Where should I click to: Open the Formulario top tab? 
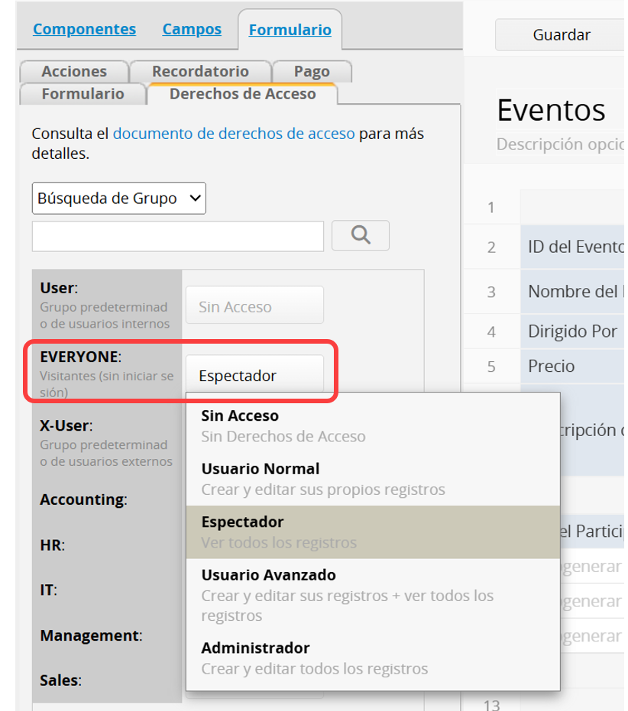coord(290,31)
